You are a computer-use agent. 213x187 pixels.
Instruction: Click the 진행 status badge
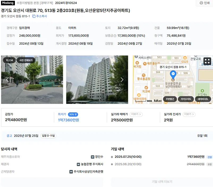(x=210, y=157)
